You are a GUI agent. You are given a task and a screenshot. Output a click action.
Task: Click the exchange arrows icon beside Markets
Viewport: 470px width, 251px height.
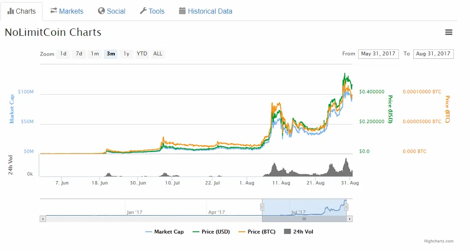[x=54, y=11]
